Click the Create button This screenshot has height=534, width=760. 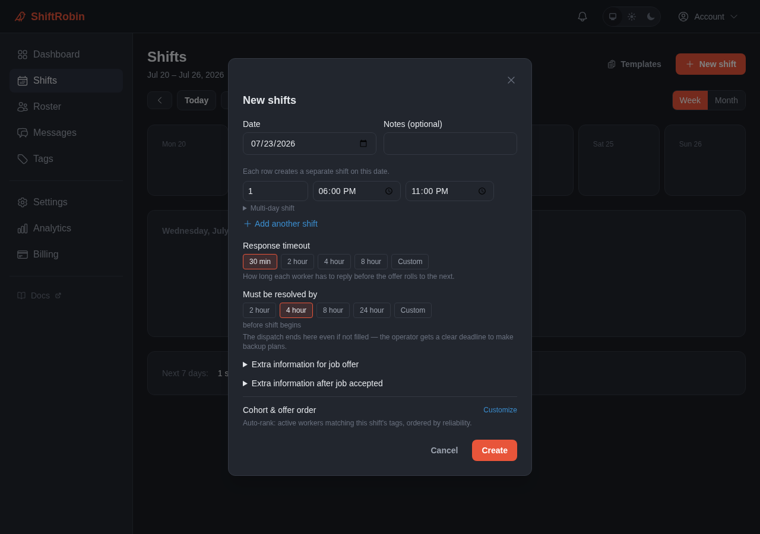pos(495,450)
